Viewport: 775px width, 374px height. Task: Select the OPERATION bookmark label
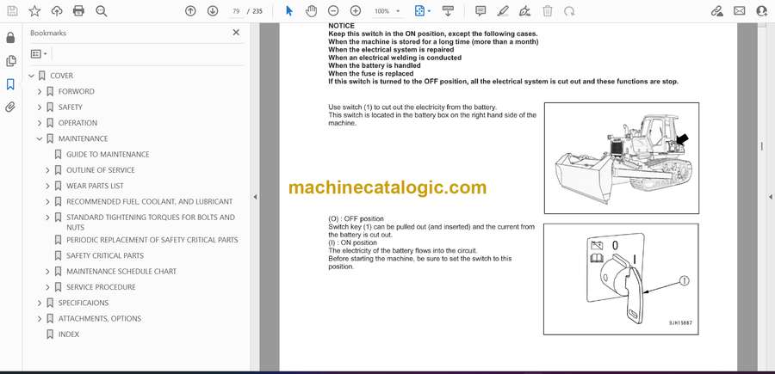[77, 123]
